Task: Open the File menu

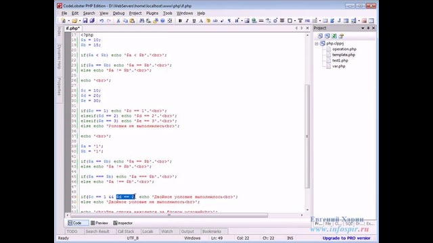Action: point(64,13)
